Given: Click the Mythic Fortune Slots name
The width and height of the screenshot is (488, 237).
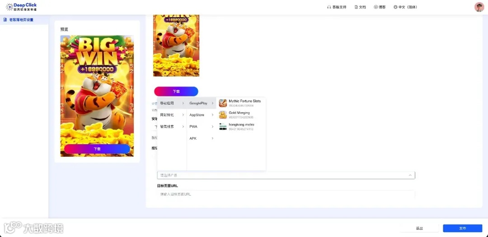Looking at the screenshot, I should click(x=244, y=101).
